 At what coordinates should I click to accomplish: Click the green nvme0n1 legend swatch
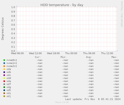pyautogui.click(x=4, y=60)
